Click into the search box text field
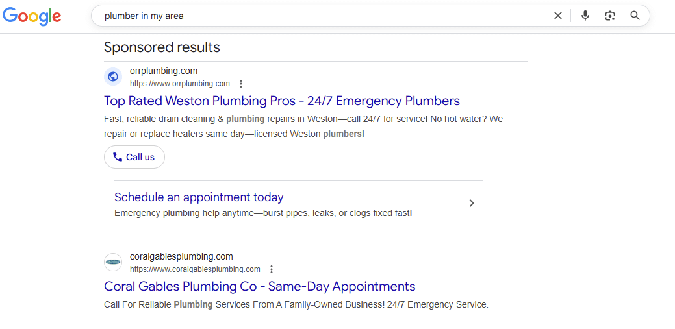Viewport: 675px width, 329px height. [323, 16]
